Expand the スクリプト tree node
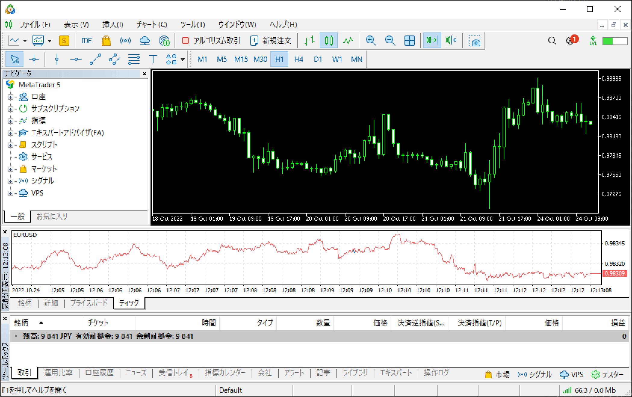 [11, 145]
